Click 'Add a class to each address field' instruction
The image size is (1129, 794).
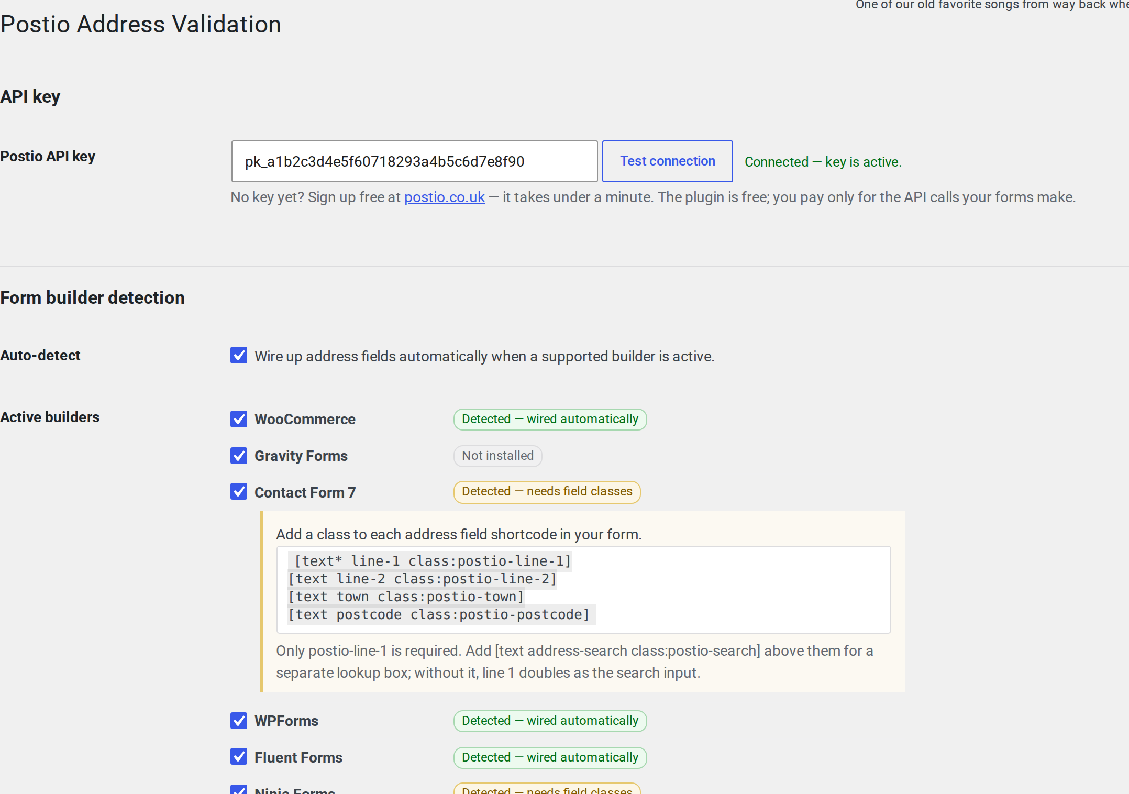[459, 534]
